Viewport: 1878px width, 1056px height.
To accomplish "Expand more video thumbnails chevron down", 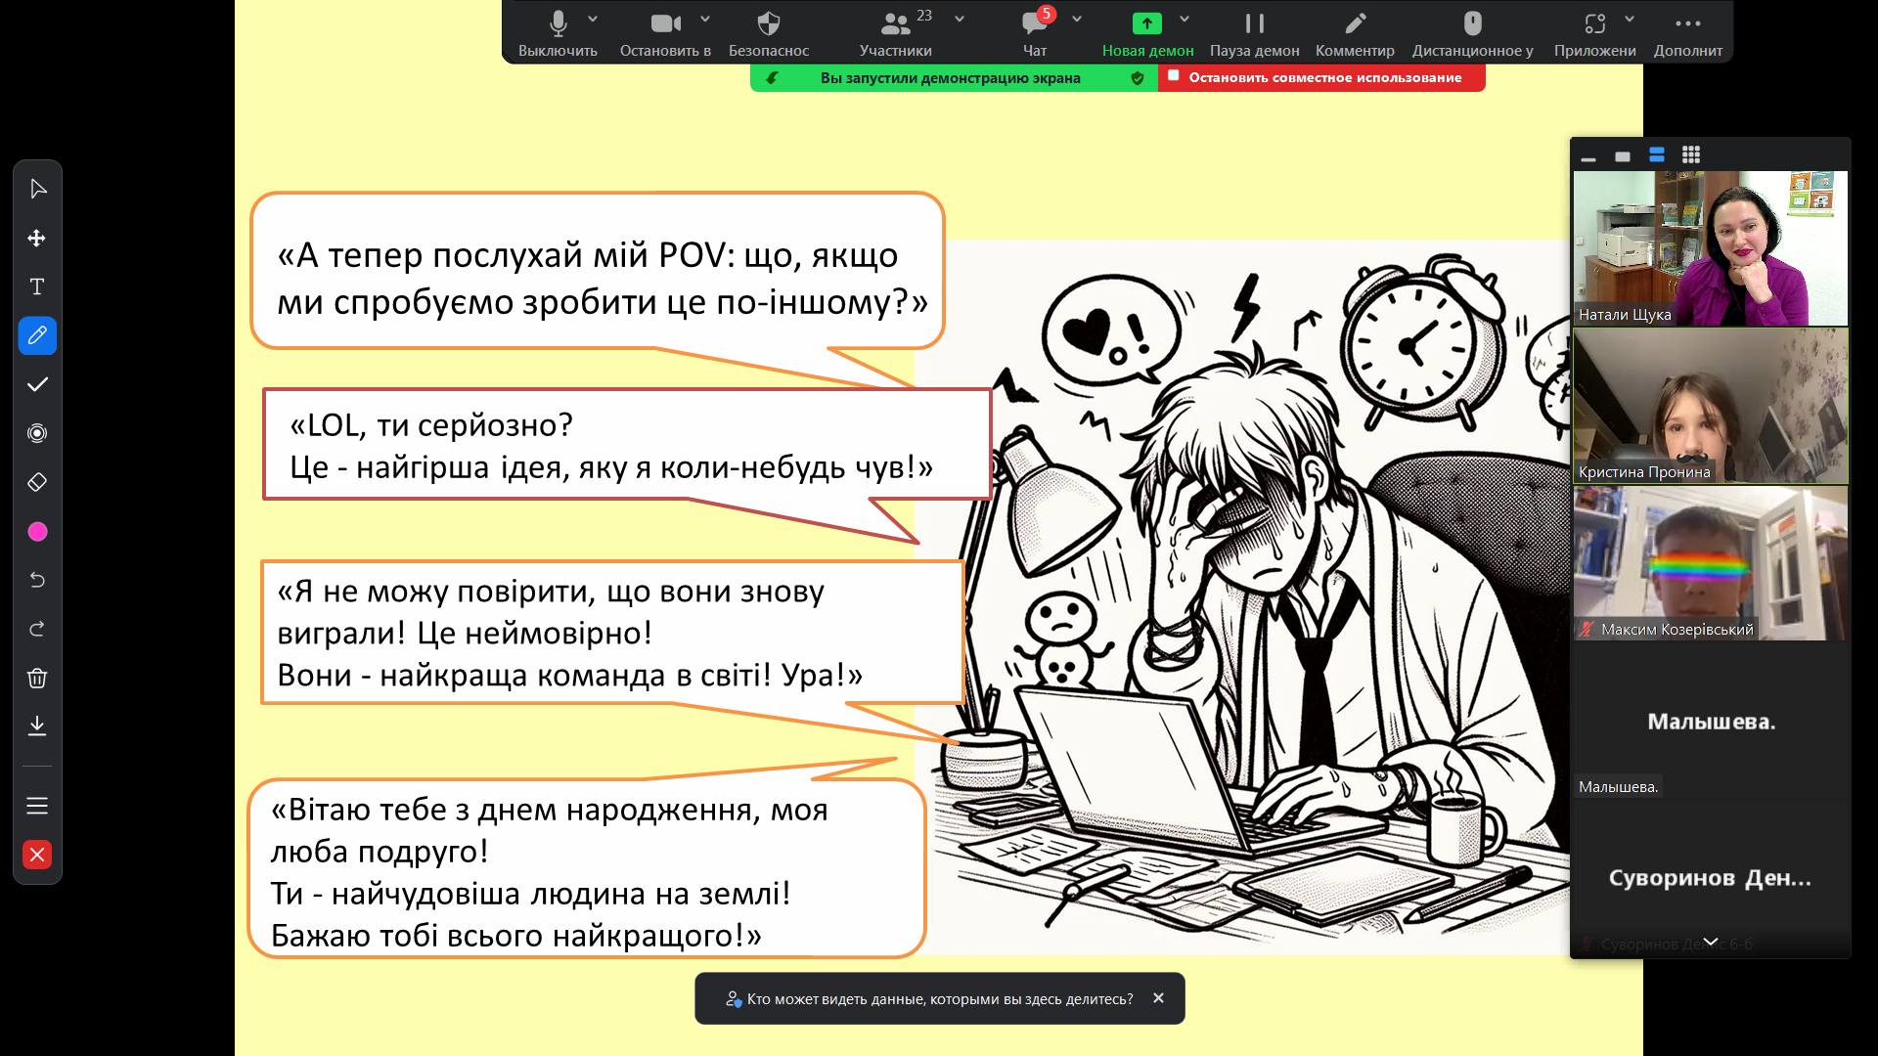I will click(x=1710, y=942).
